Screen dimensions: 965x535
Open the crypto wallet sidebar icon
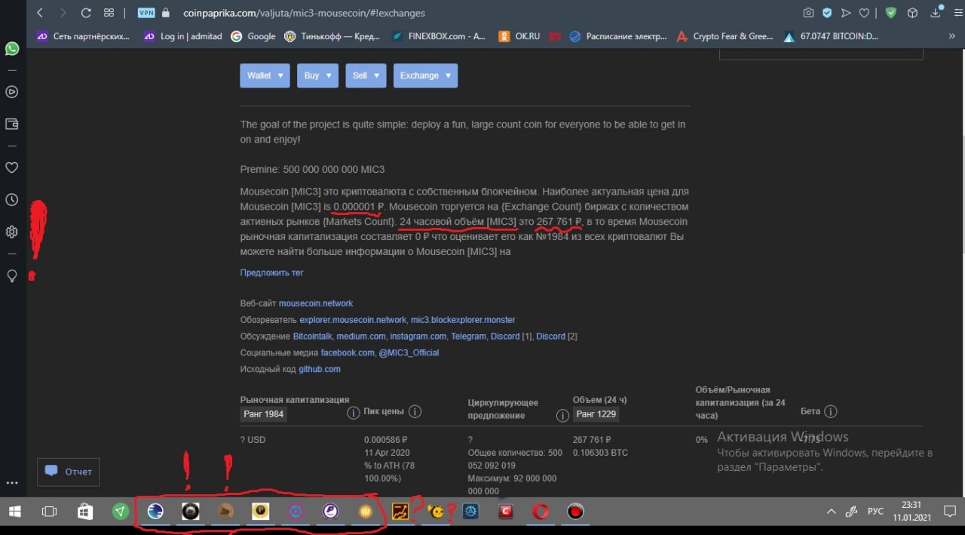click(12, 124)
